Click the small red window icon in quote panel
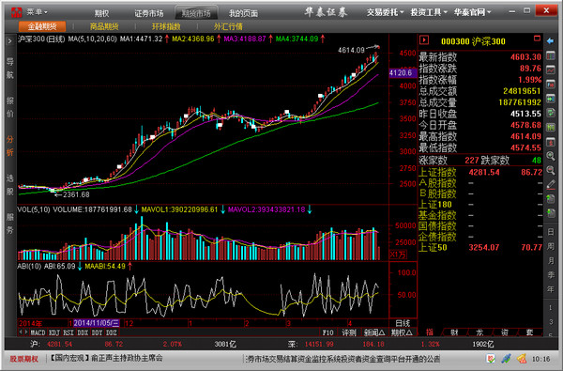The image size is (563, 371). [x=537, y=39]
